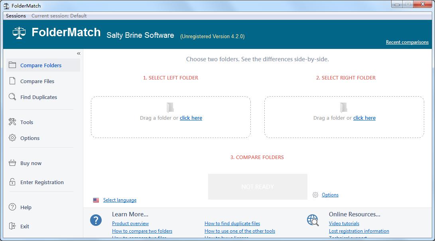This screenshot has height=241, width=435.
Task: Click the 'Learn More...' heading
Action: (130, 214)
